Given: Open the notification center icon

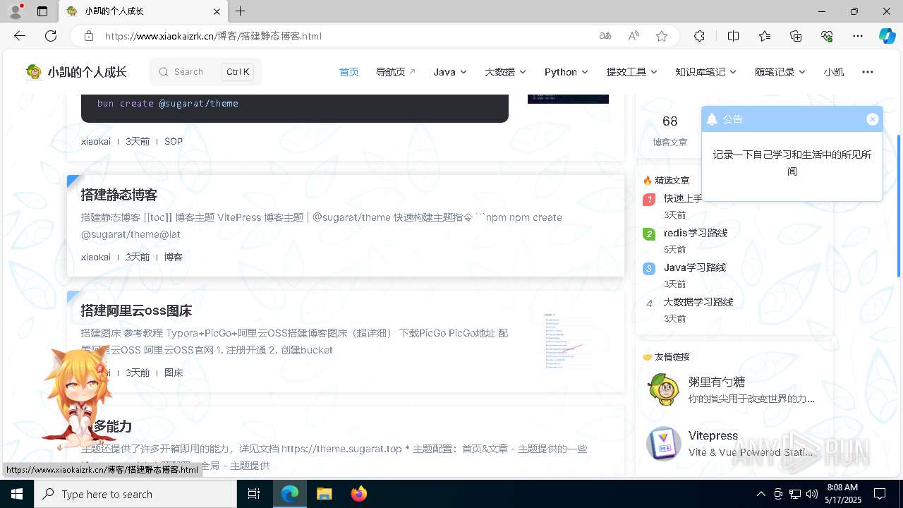Looking at the screenshot, I should (x=880, y=494).
